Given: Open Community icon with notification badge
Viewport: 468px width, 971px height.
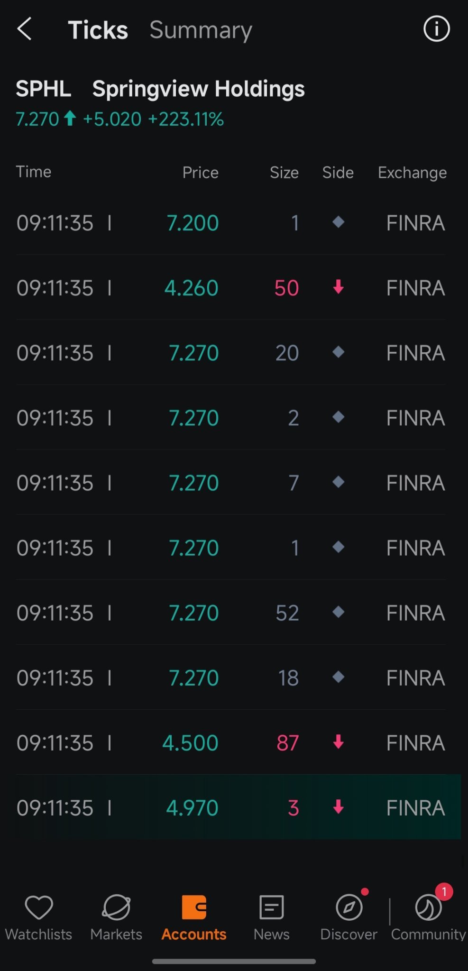Looking at the screenshot, I should point(429,907).
